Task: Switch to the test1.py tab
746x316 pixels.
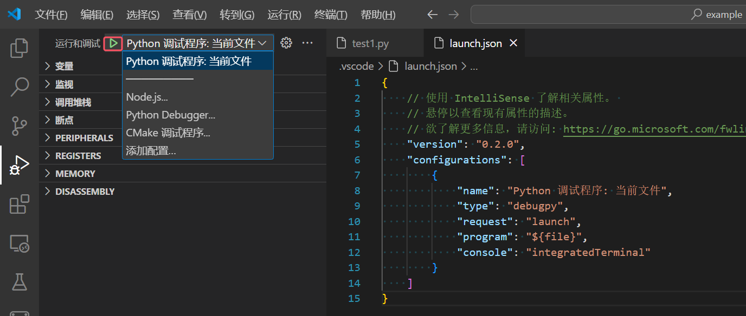Action: [x=375, y=43]
